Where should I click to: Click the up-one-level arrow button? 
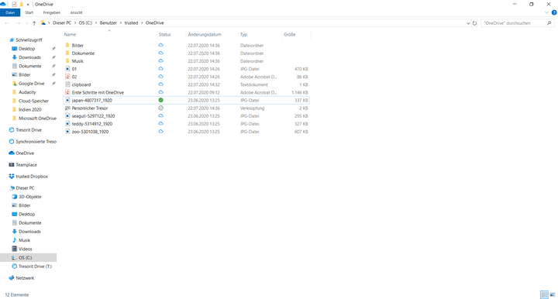34,23
